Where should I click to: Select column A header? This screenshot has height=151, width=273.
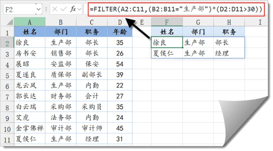(30, 22)
